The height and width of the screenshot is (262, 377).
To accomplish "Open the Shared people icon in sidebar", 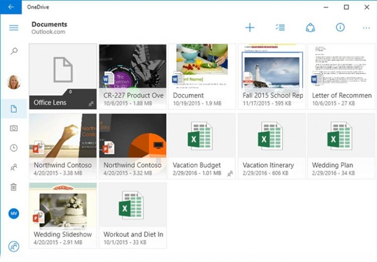I will [14, 167].
